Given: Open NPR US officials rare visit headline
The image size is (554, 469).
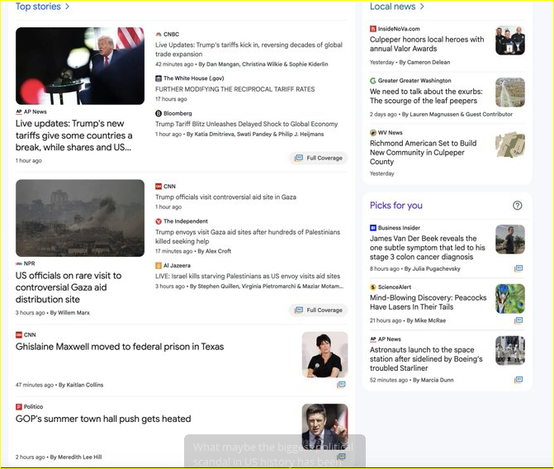Looking at the screenshot, I should (x=69, y=287).
